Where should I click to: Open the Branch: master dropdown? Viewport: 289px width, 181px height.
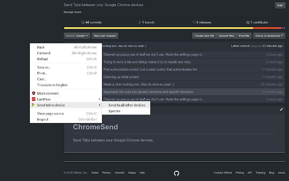tap(77, 36)
